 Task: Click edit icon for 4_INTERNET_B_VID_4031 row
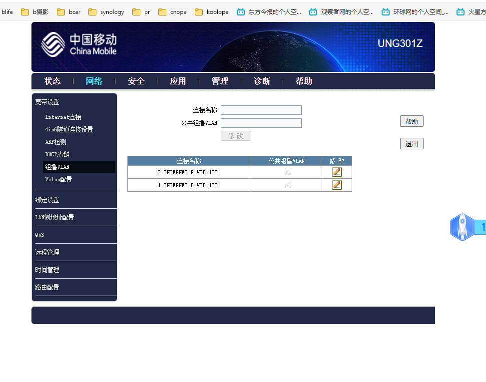point(337,185)
